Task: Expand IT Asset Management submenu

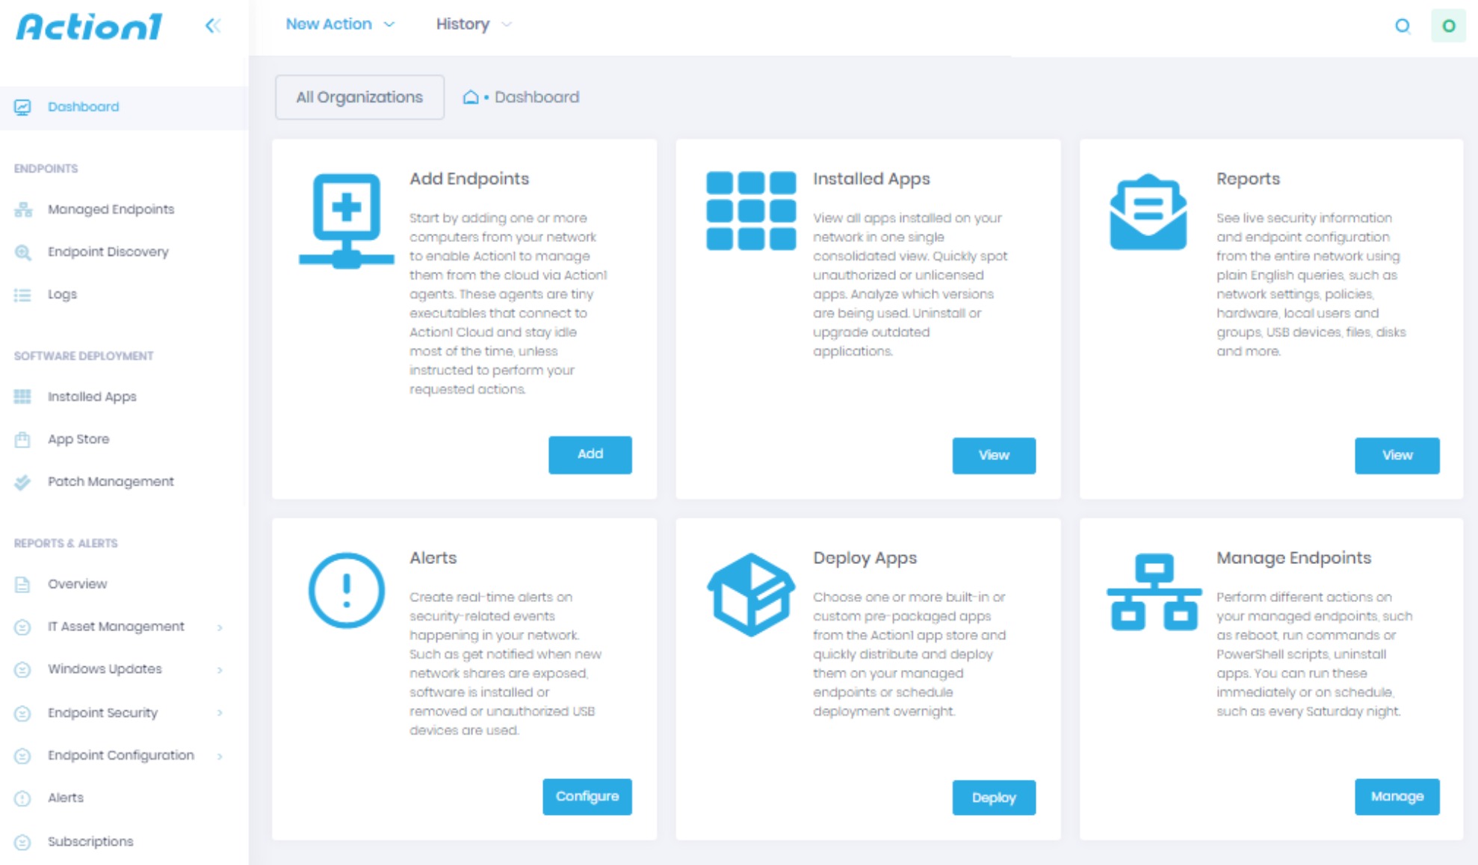Action: (x=116, y=627)
